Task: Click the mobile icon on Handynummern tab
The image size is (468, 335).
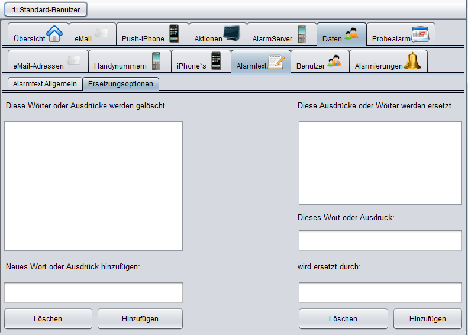Action: click(156, 62)
